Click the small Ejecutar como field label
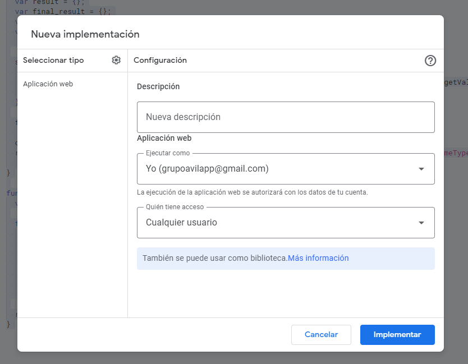 click(x=168, y=153)
